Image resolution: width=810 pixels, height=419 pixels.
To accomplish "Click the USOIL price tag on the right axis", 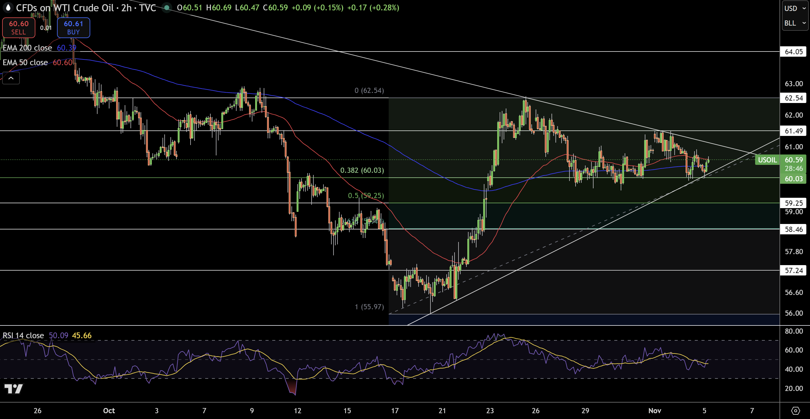I will tap(767, 160).
